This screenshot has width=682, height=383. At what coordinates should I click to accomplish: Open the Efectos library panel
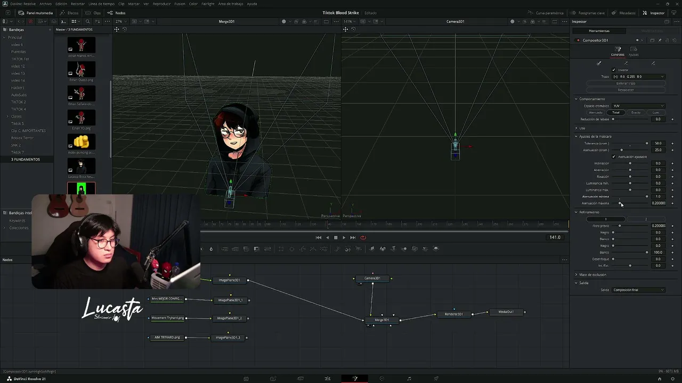pyautogui.click(x=69, y=13)
